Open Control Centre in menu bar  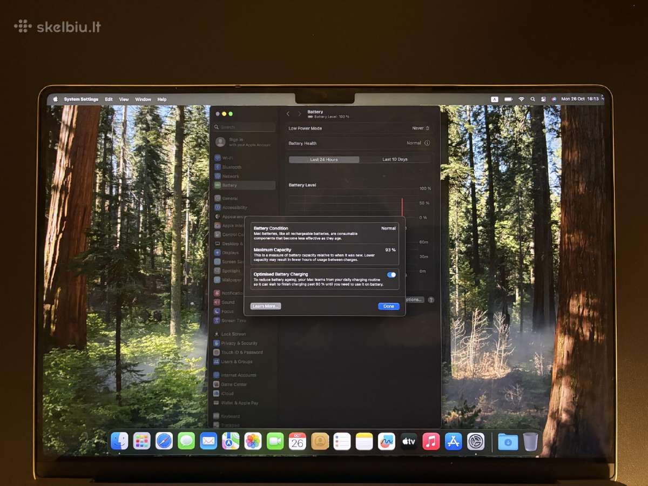click(543, 99)
